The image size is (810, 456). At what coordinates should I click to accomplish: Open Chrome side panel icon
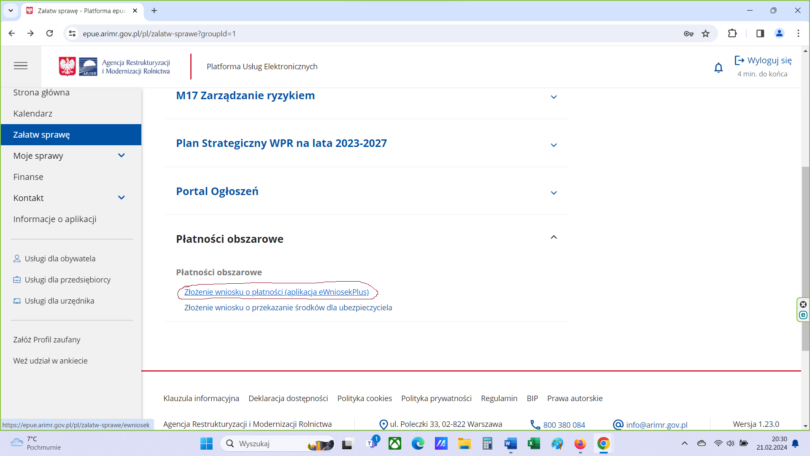(760, 33)
